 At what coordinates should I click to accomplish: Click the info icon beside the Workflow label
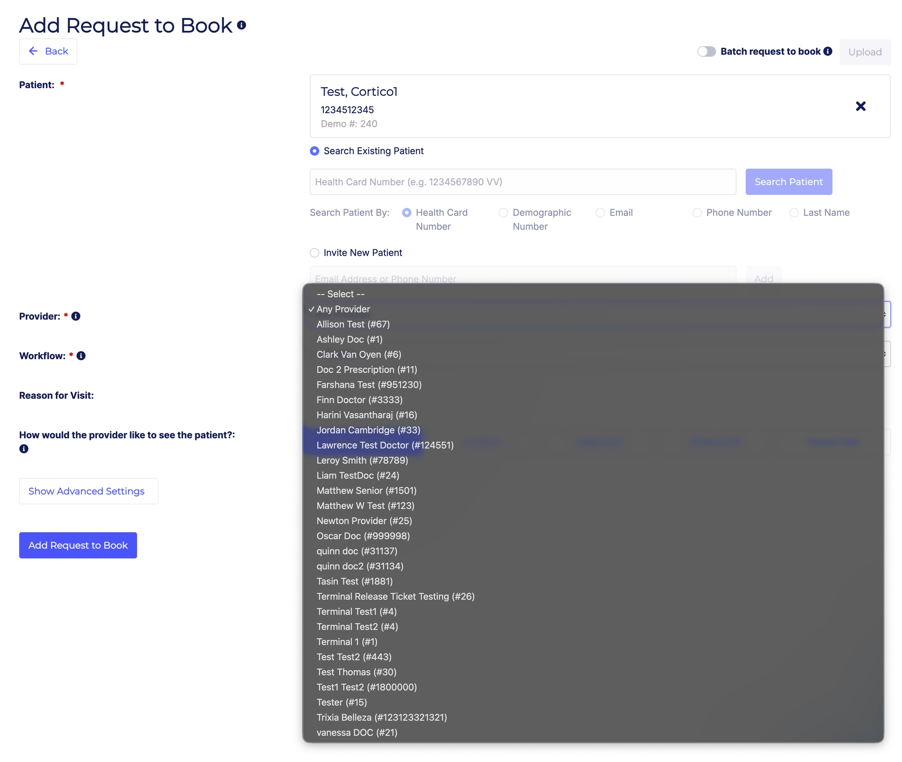click(x=81, y=356)
